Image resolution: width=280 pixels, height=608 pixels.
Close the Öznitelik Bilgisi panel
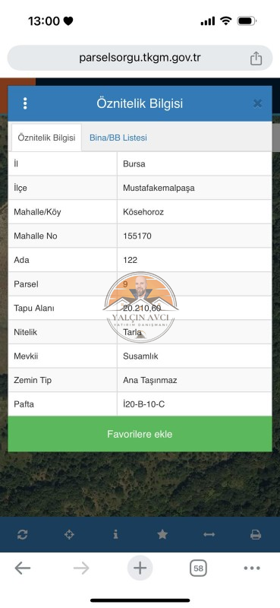[x=257, y=103]
